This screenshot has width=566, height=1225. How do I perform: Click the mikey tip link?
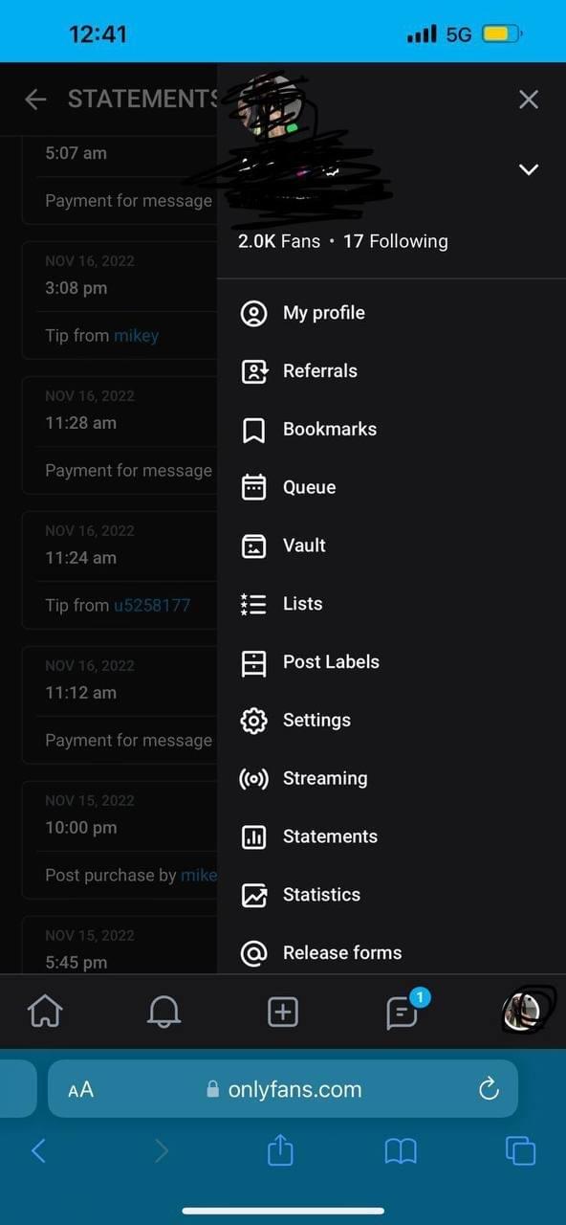point(136,335)
